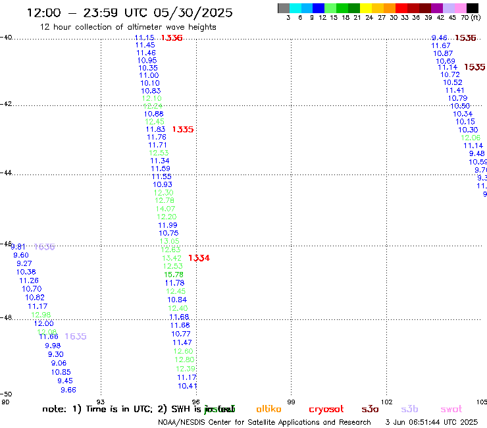Click the s3b time label 1635
This screenshot has height=428, width=487.
click(x=76, y=336)
